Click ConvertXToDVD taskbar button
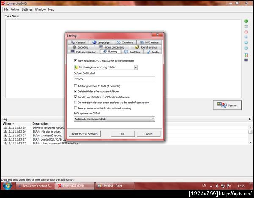The image size is (254, 198). [75, 186]
